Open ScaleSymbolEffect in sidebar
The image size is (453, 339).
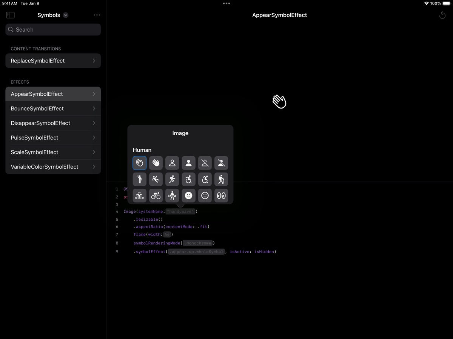tap(53, 152)
